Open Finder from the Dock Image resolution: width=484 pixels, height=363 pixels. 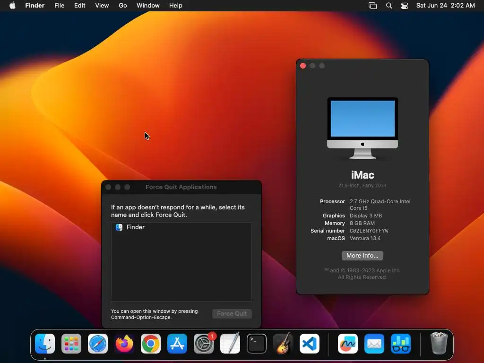point(45,344)
